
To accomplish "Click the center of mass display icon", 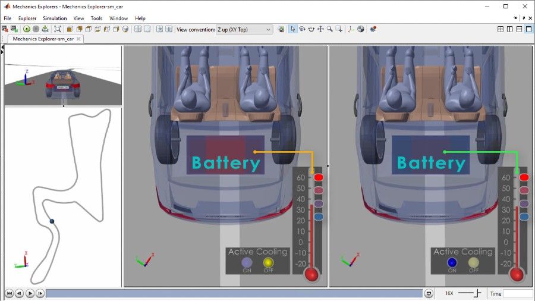I will (360, 29).
